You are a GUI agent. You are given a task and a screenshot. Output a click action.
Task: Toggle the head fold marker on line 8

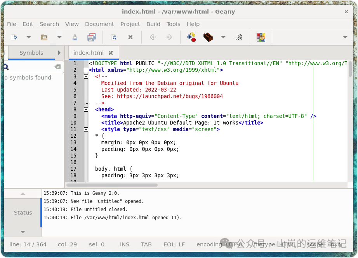point(86,110)
